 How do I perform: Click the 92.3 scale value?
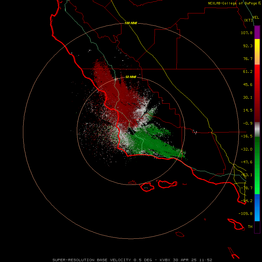point(248,46)
